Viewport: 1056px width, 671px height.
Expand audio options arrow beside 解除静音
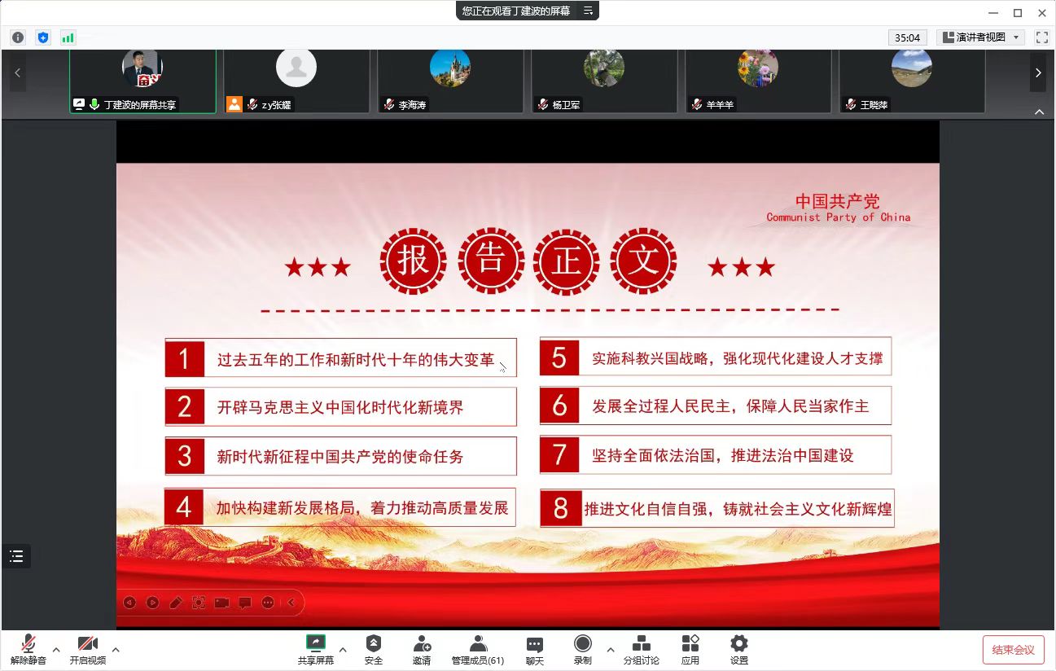(56, 649)
